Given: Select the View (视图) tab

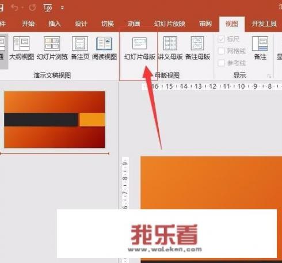Looking at the screenshot, I should tap(232, 24).
